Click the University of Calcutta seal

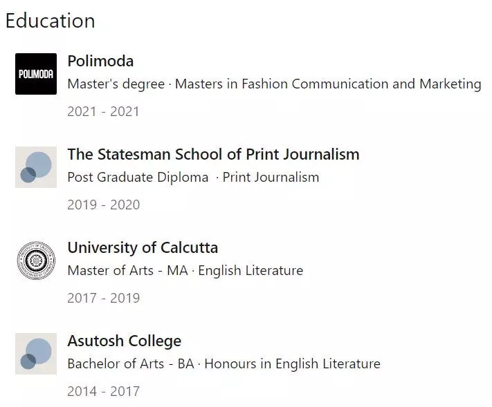36,261
